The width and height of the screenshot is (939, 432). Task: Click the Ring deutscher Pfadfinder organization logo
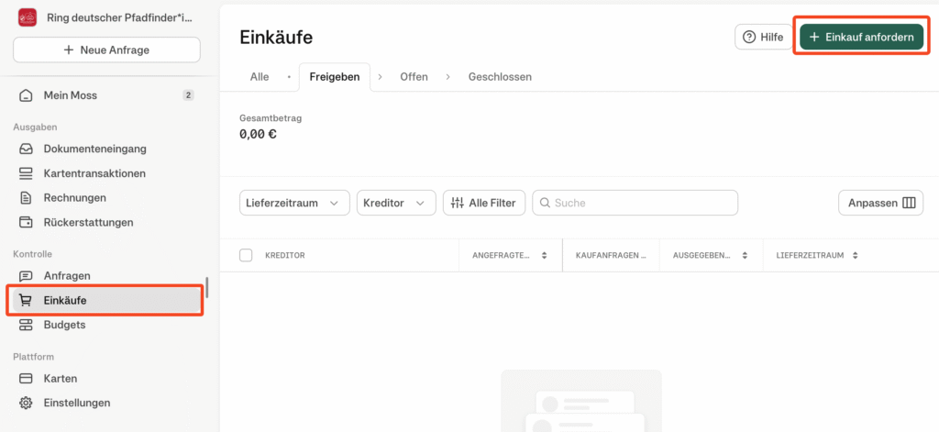tap(27, 17)
